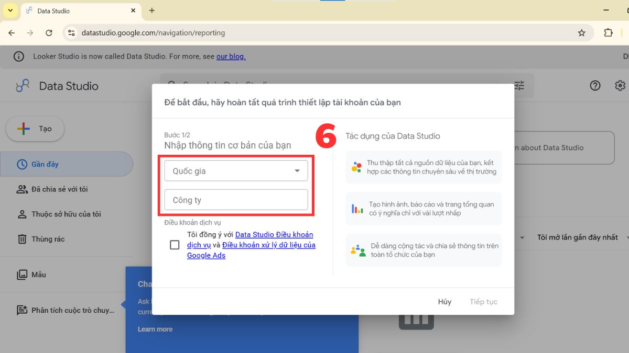Open a new browser tab
The width and height of the screenshot is (629, 353).
152,10
